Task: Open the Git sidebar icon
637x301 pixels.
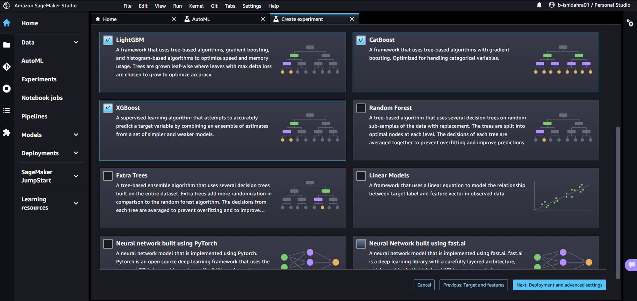Action: (7, 67)
